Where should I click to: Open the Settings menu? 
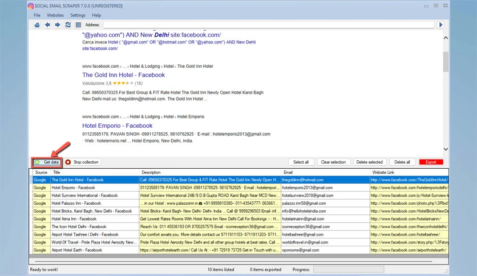tap(78, 15)
